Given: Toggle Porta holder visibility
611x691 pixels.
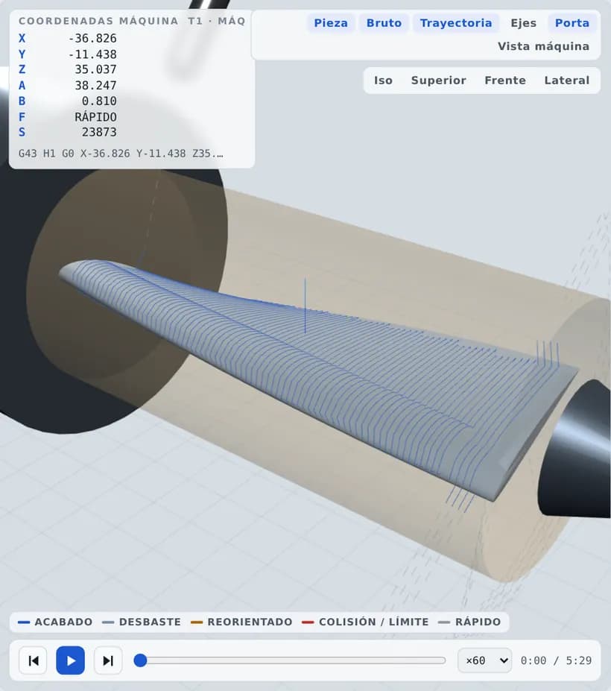Looking at the screenshot, I should click(572, 23).
